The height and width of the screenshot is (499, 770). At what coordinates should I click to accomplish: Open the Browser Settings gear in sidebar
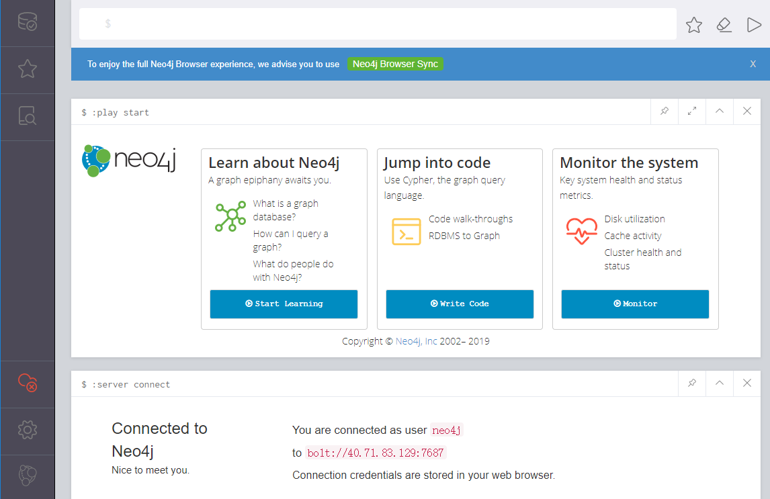tap(27, 430)
